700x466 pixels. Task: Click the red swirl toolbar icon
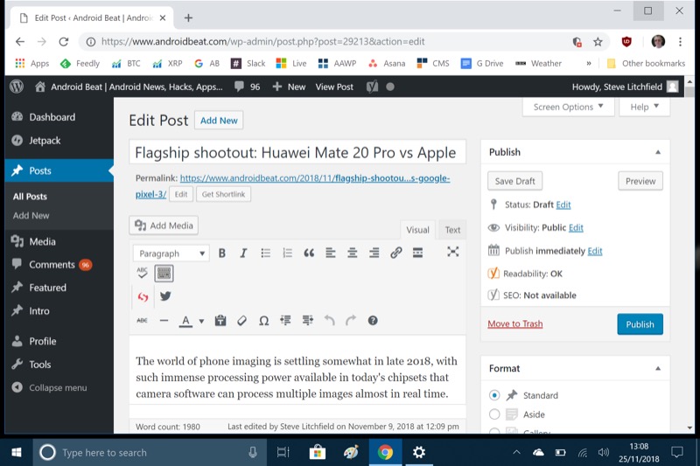click(143, 296)
